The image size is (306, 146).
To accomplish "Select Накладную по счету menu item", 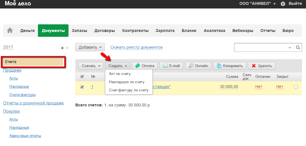I will (127, 82).
